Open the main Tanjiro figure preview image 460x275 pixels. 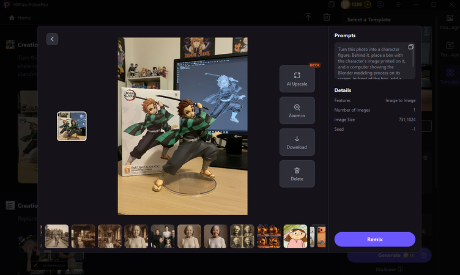(182, 126)
